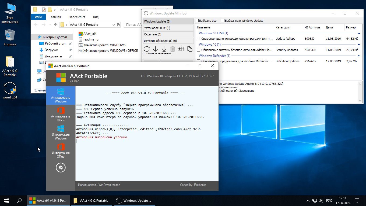Show hidden tray icons chevron
The image size is (366, 206).
point(308,201)
